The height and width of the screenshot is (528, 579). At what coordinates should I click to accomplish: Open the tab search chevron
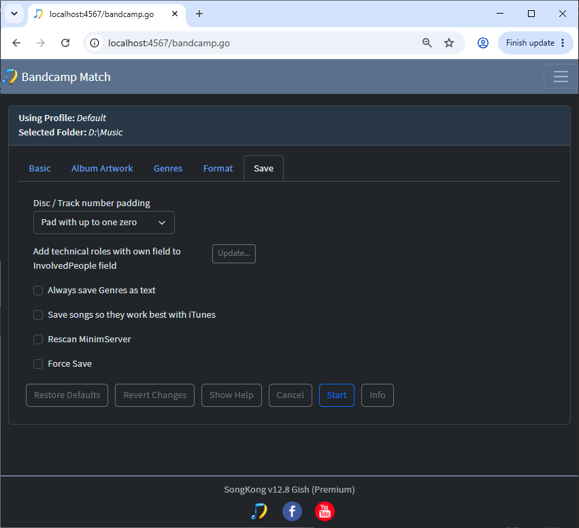pyautogui.click(x=14, y=14)
